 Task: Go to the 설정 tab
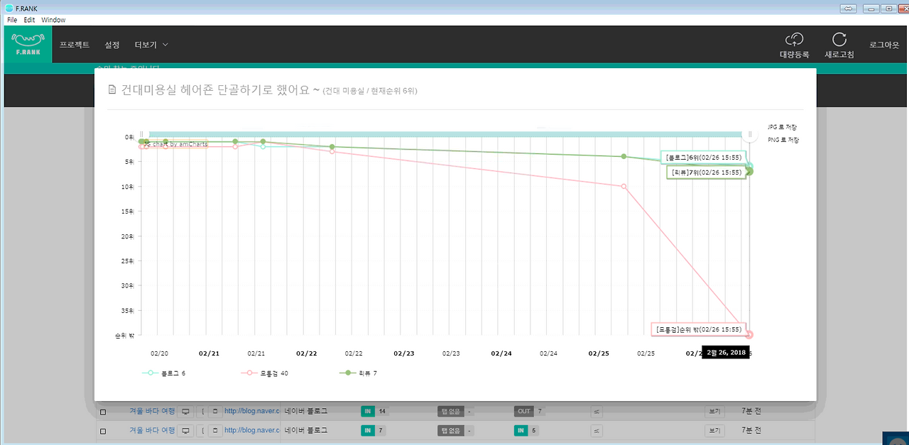[112, 45]
